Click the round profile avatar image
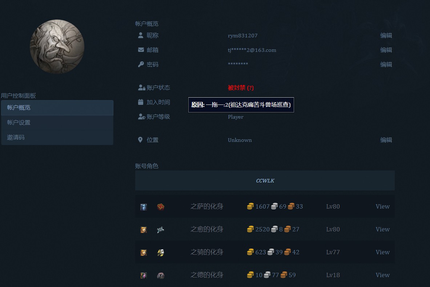430x287 pixels. pos(57,47)
